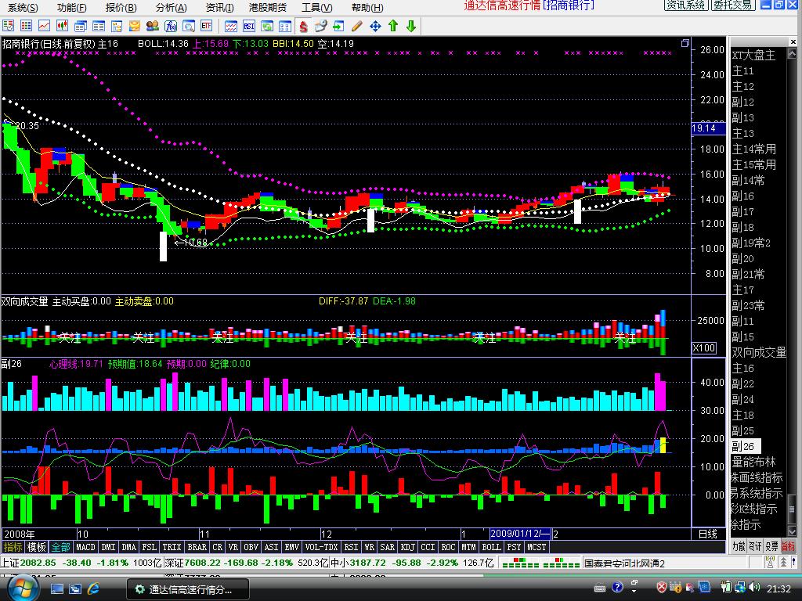This screenshot has width=802, height=601.
Task: Click the sidebar scrollbar up arrow
Action: [792, 53]
